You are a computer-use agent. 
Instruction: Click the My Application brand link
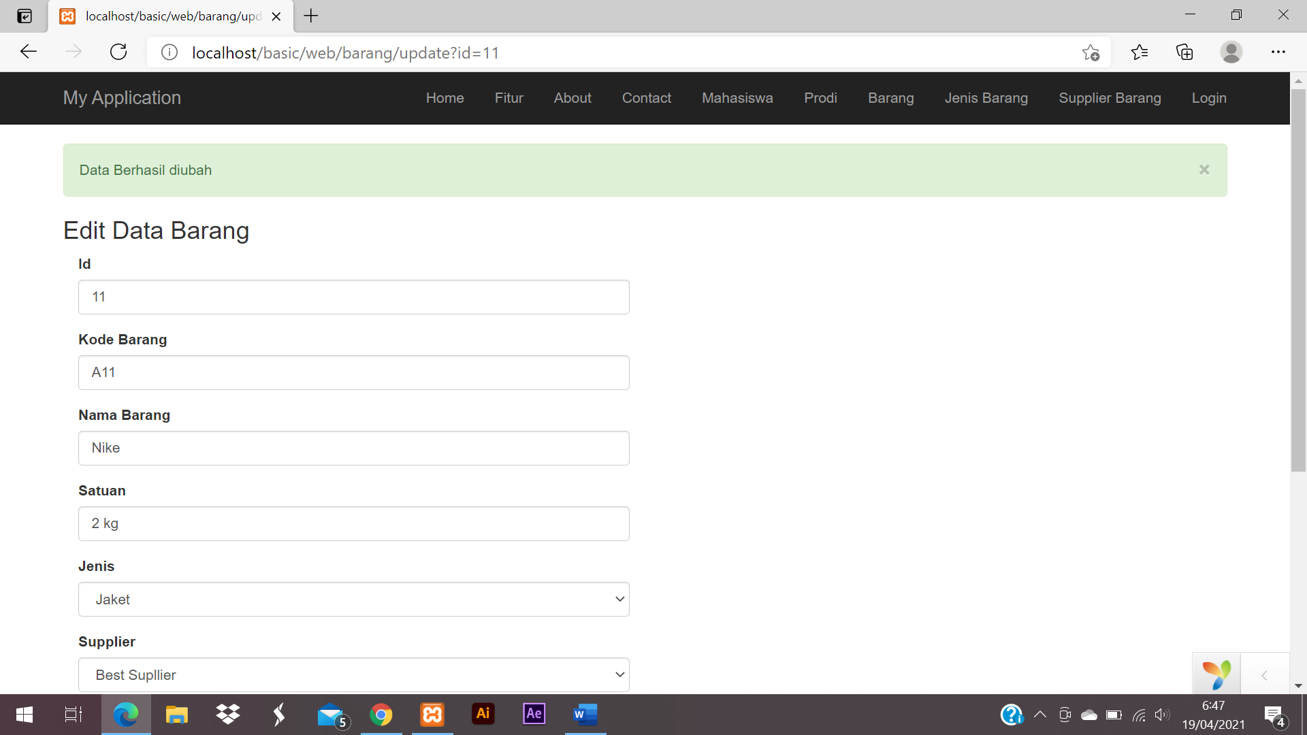point(122,98)
